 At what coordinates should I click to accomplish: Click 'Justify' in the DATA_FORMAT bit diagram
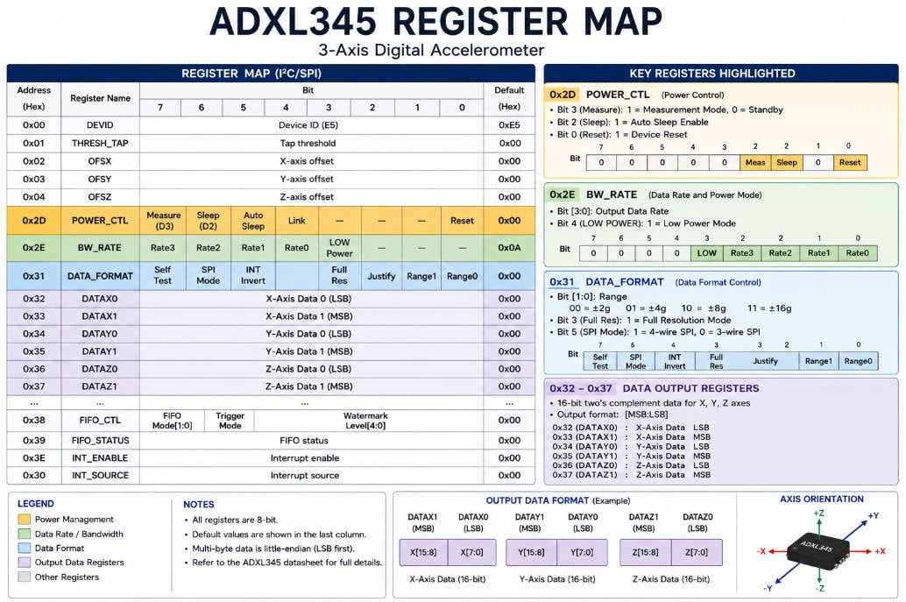765,361
